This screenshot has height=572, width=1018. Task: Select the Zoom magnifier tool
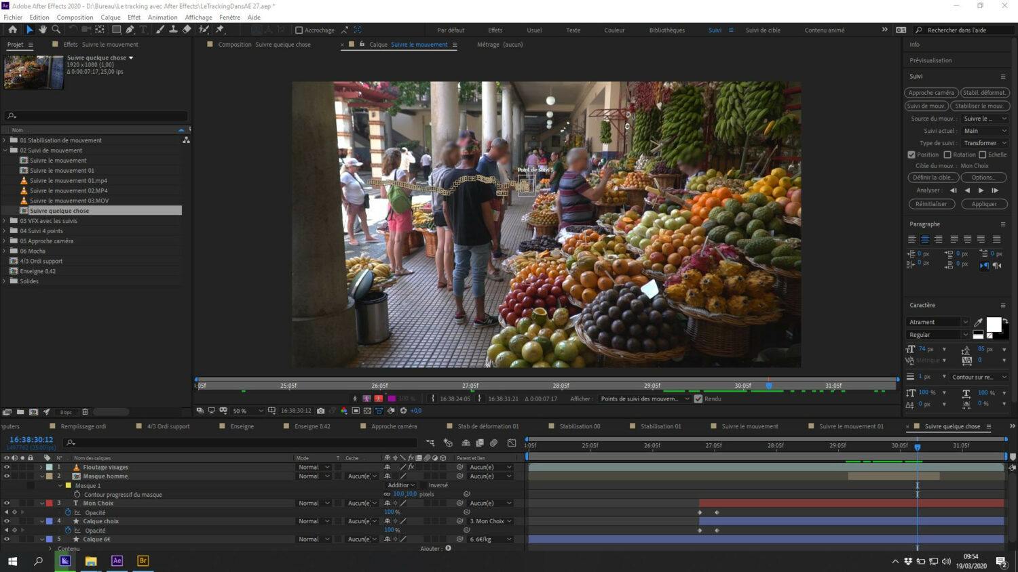click(x=56, y=30)
